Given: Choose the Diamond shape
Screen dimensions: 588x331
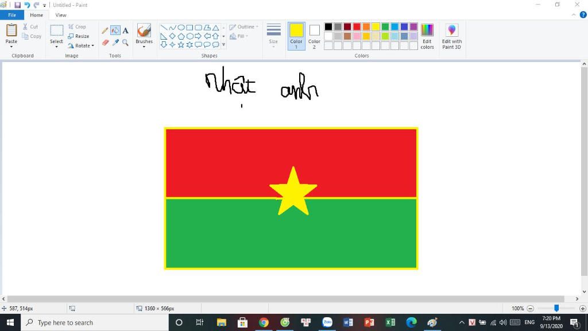Looking at the screenshot, I should coord(172,36).
